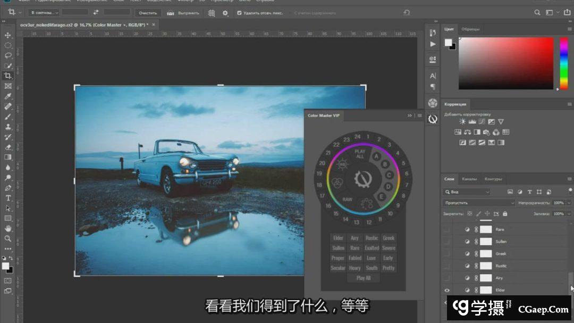Select the Zoom tool
Image resolution: width=574 pixels, height=323 pixels.
(8, 238)
